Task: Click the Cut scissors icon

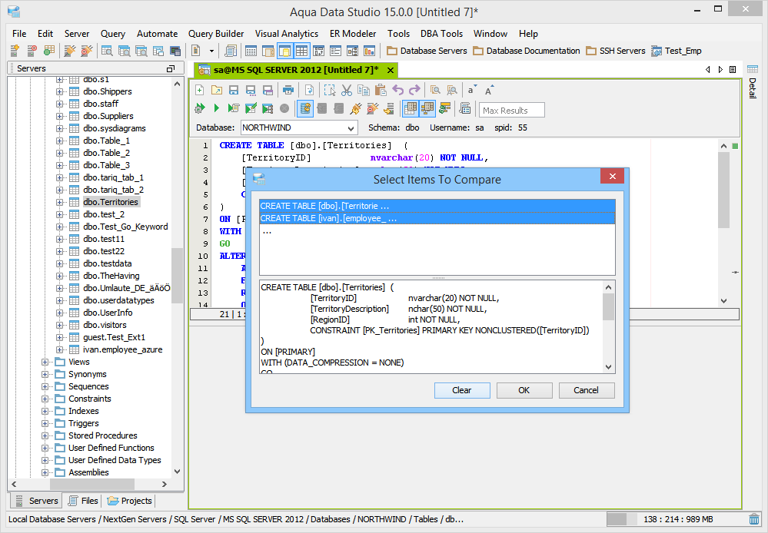Action: [347, 90]
